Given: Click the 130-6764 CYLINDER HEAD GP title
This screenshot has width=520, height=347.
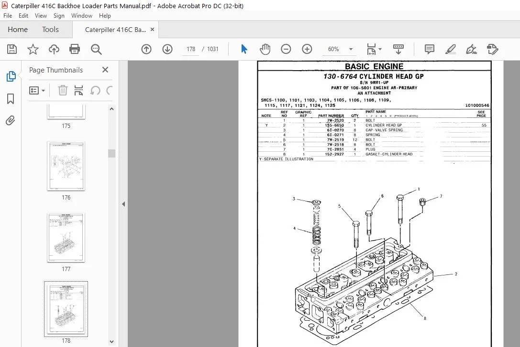Looking at the screenshot, I should 374,76.
